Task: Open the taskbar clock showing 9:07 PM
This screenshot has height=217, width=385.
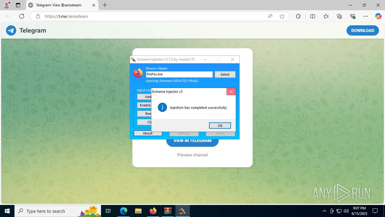Action: [x=359, y=211]
